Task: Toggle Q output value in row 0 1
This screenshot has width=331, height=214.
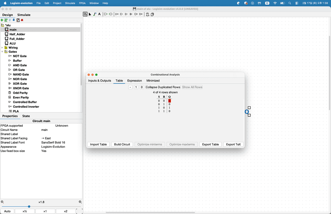Action: (x=169, y=104)
